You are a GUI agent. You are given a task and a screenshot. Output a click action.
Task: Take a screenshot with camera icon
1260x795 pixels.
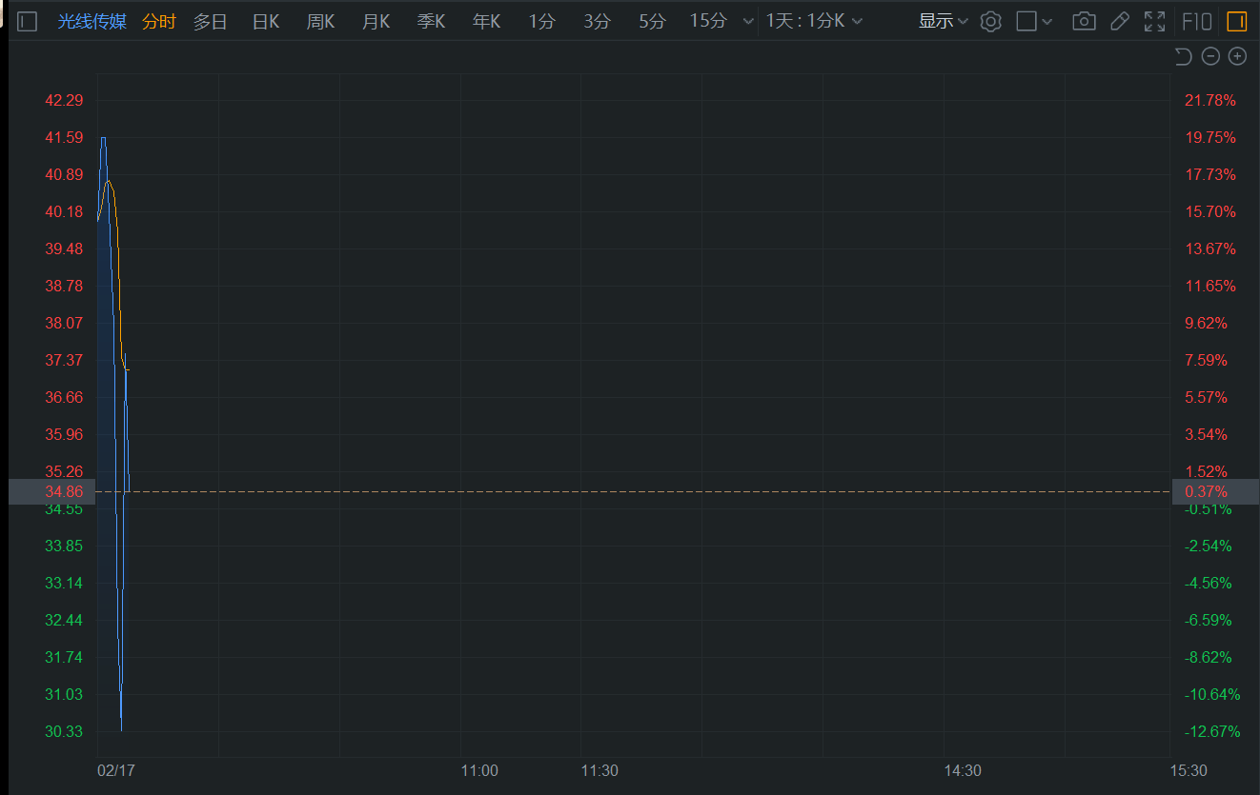point(1084,21)
